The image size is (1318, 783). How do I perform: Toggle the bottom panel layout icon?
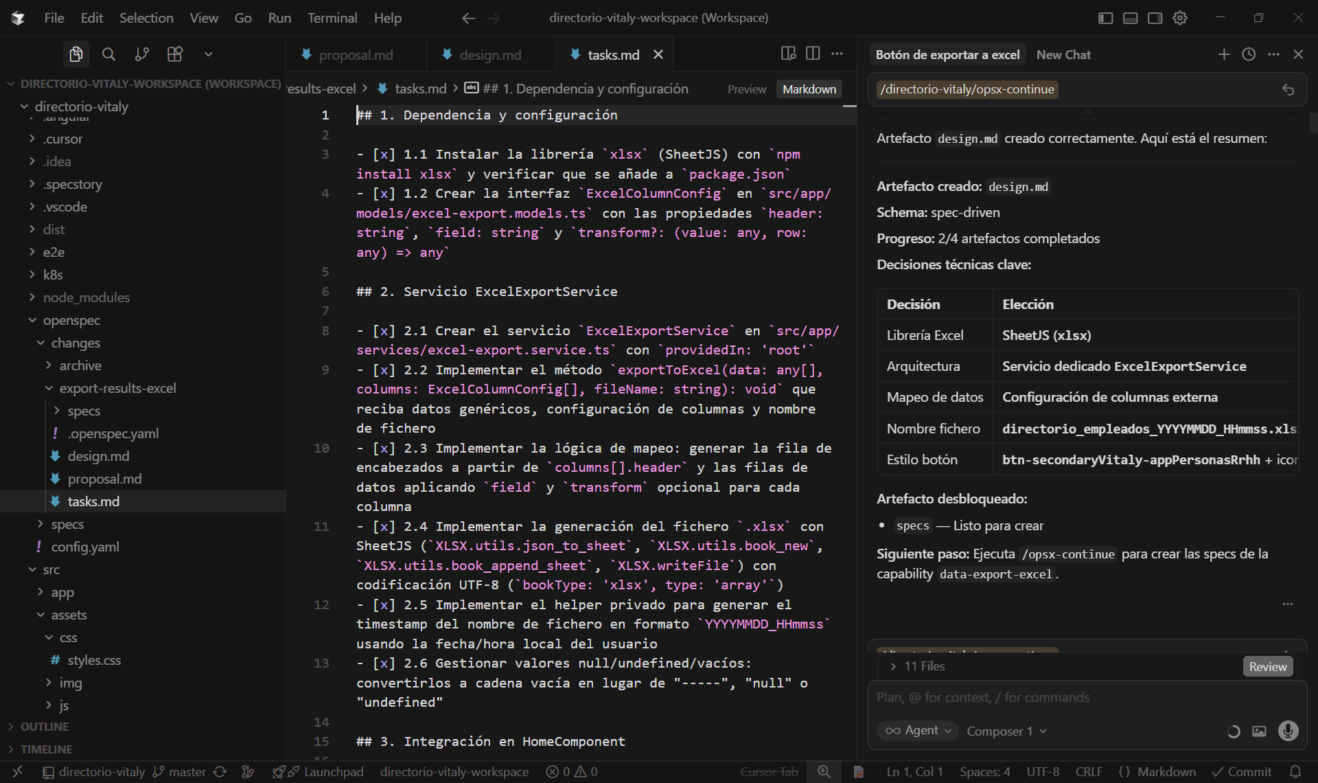coord(1130,18)
